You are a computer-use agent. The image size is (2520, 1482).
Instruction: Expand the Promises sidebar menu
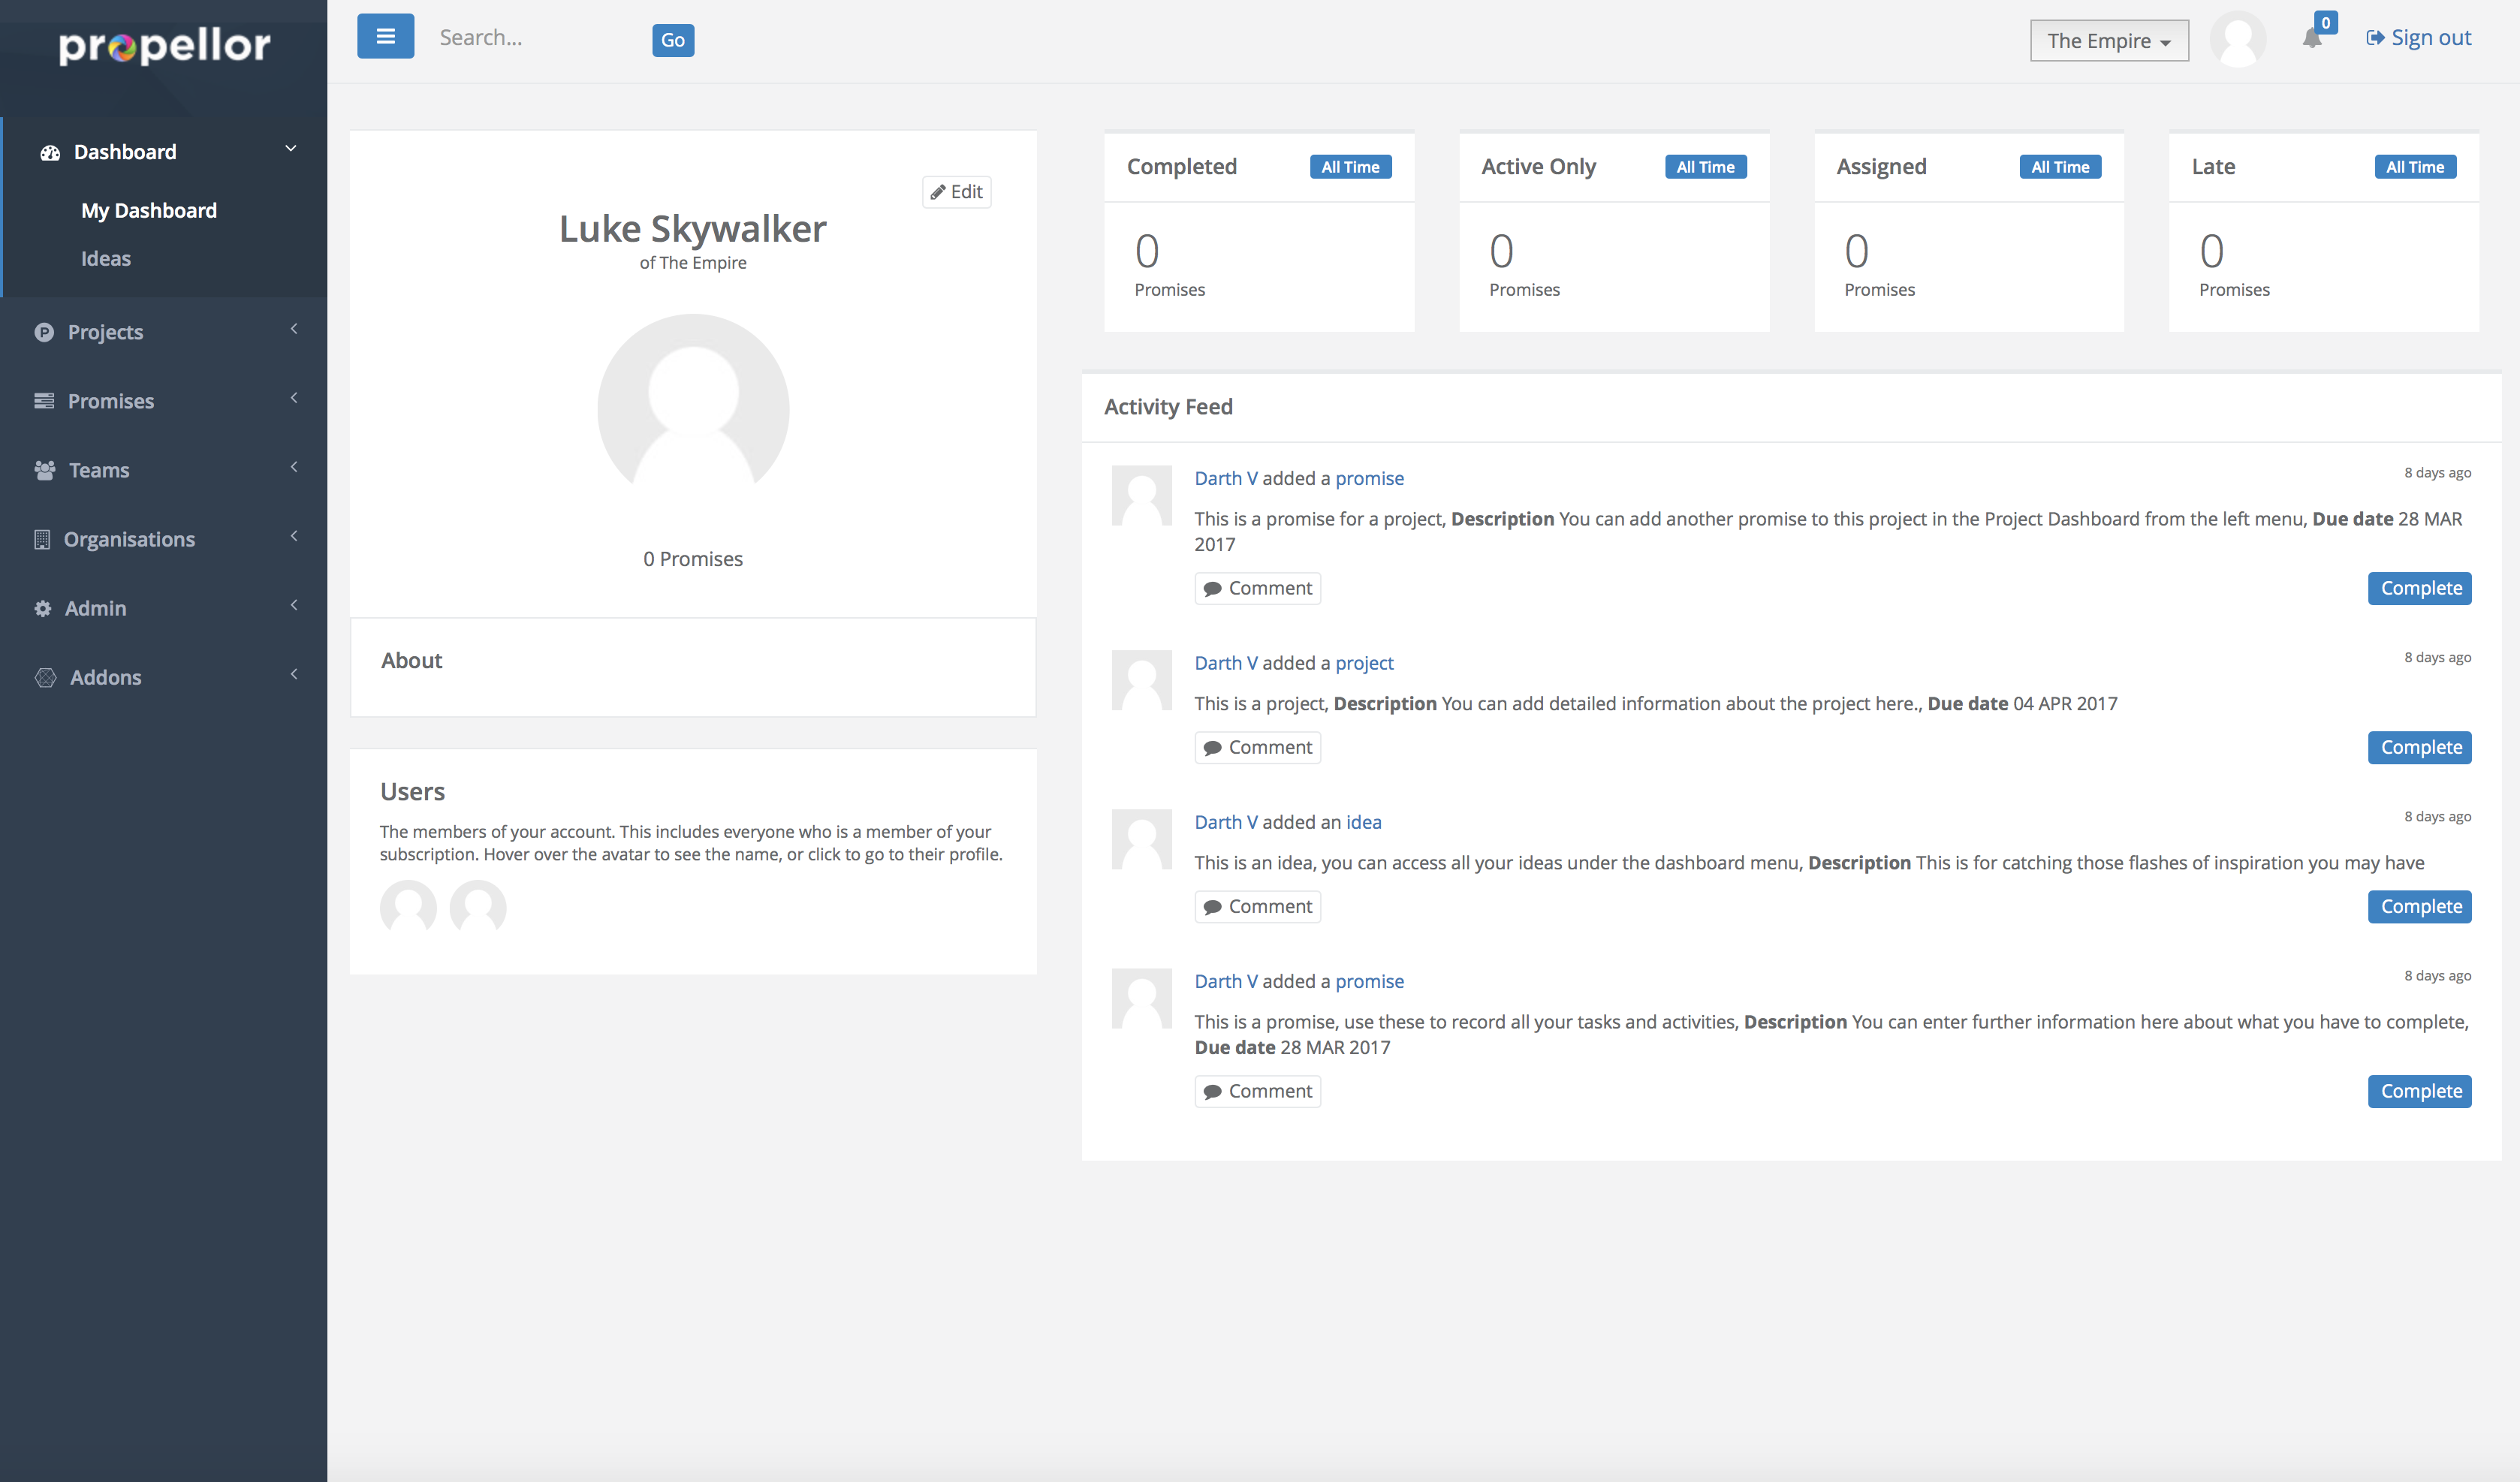pos(110,401)
